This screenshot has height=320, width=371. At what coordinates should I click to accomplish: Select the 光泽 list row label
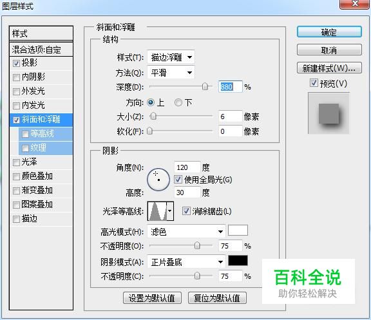(x=30, y=162)
